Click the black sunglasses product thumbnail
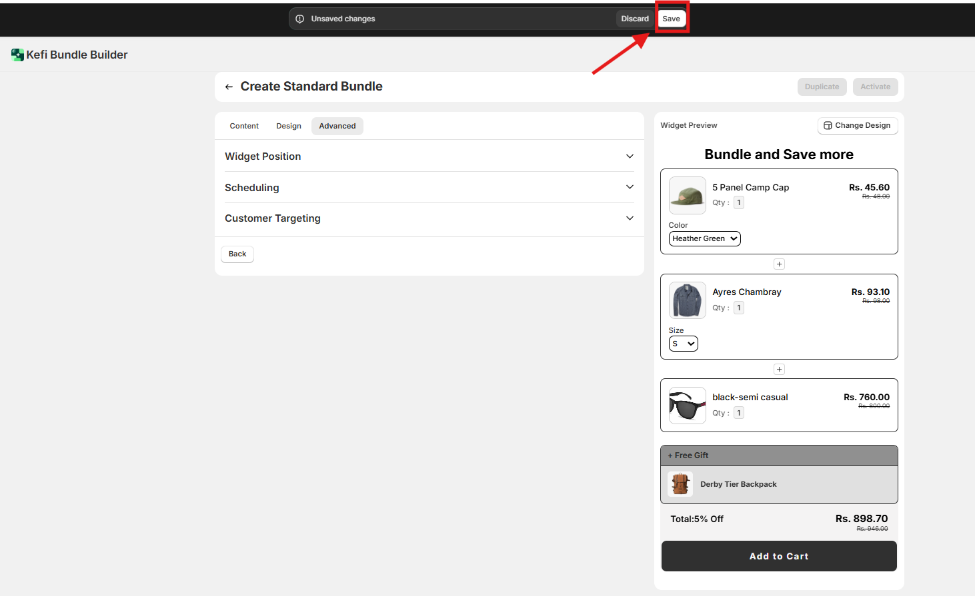 click(x=687, y=406)
